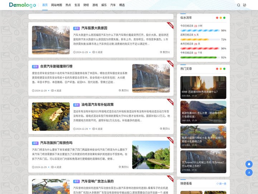Screen dimensions: 258x194
Task: Click the Demologo site logo
Action: pos(23,5)
